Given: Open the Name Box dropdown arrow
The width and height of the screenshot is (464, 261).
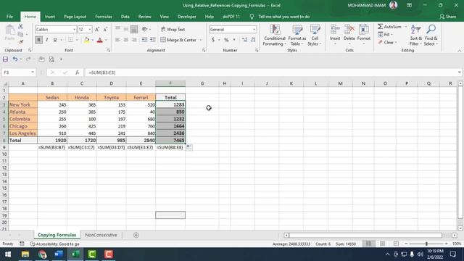Looking at the screenshot, I should (32, 72).
